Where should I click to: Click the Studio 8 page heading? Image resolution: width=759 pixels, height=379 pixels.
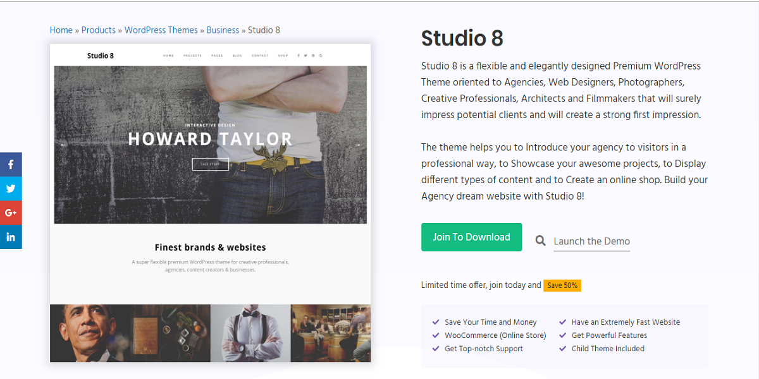pos(462,39)
